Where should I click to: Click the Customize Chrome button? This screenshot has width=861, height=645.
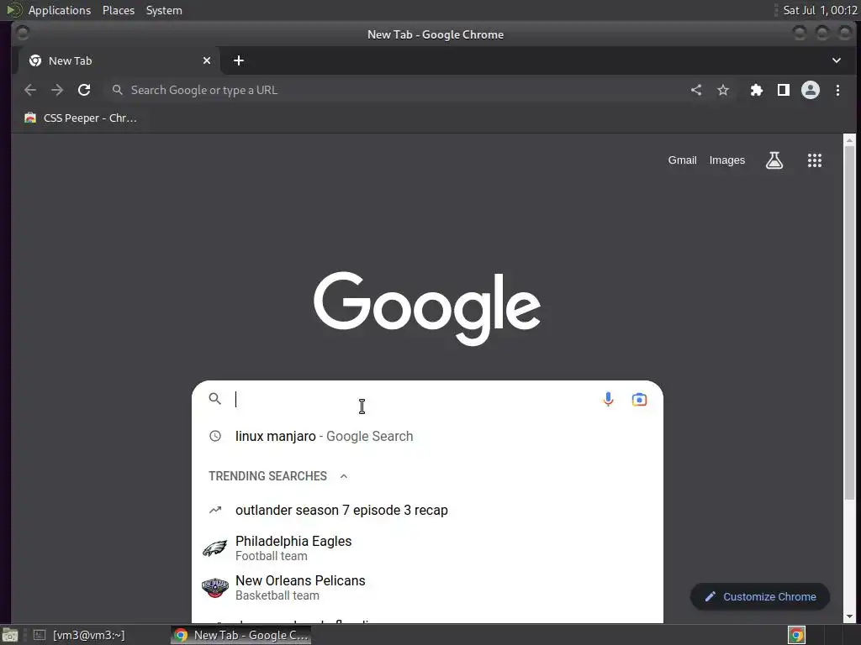click(x=760, y=597)
